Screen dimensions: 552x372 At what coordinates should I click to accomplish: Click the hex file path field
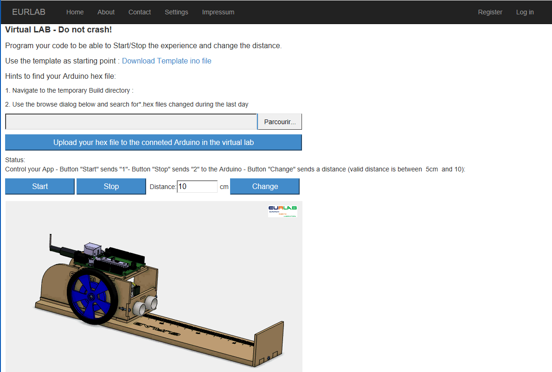point(131,122)
